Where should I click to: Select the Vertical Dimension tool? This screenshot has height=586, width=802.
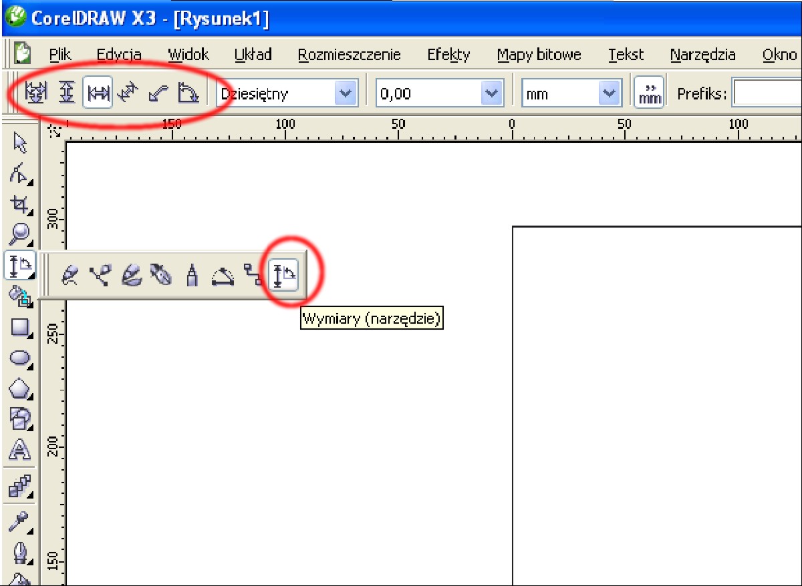65,93
